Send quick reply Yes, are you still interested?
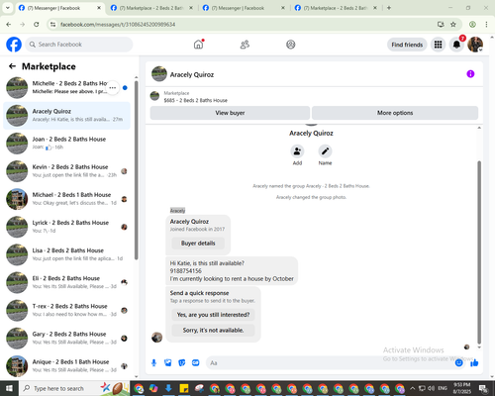Screen dimensions: 495x396 (213, 315)
